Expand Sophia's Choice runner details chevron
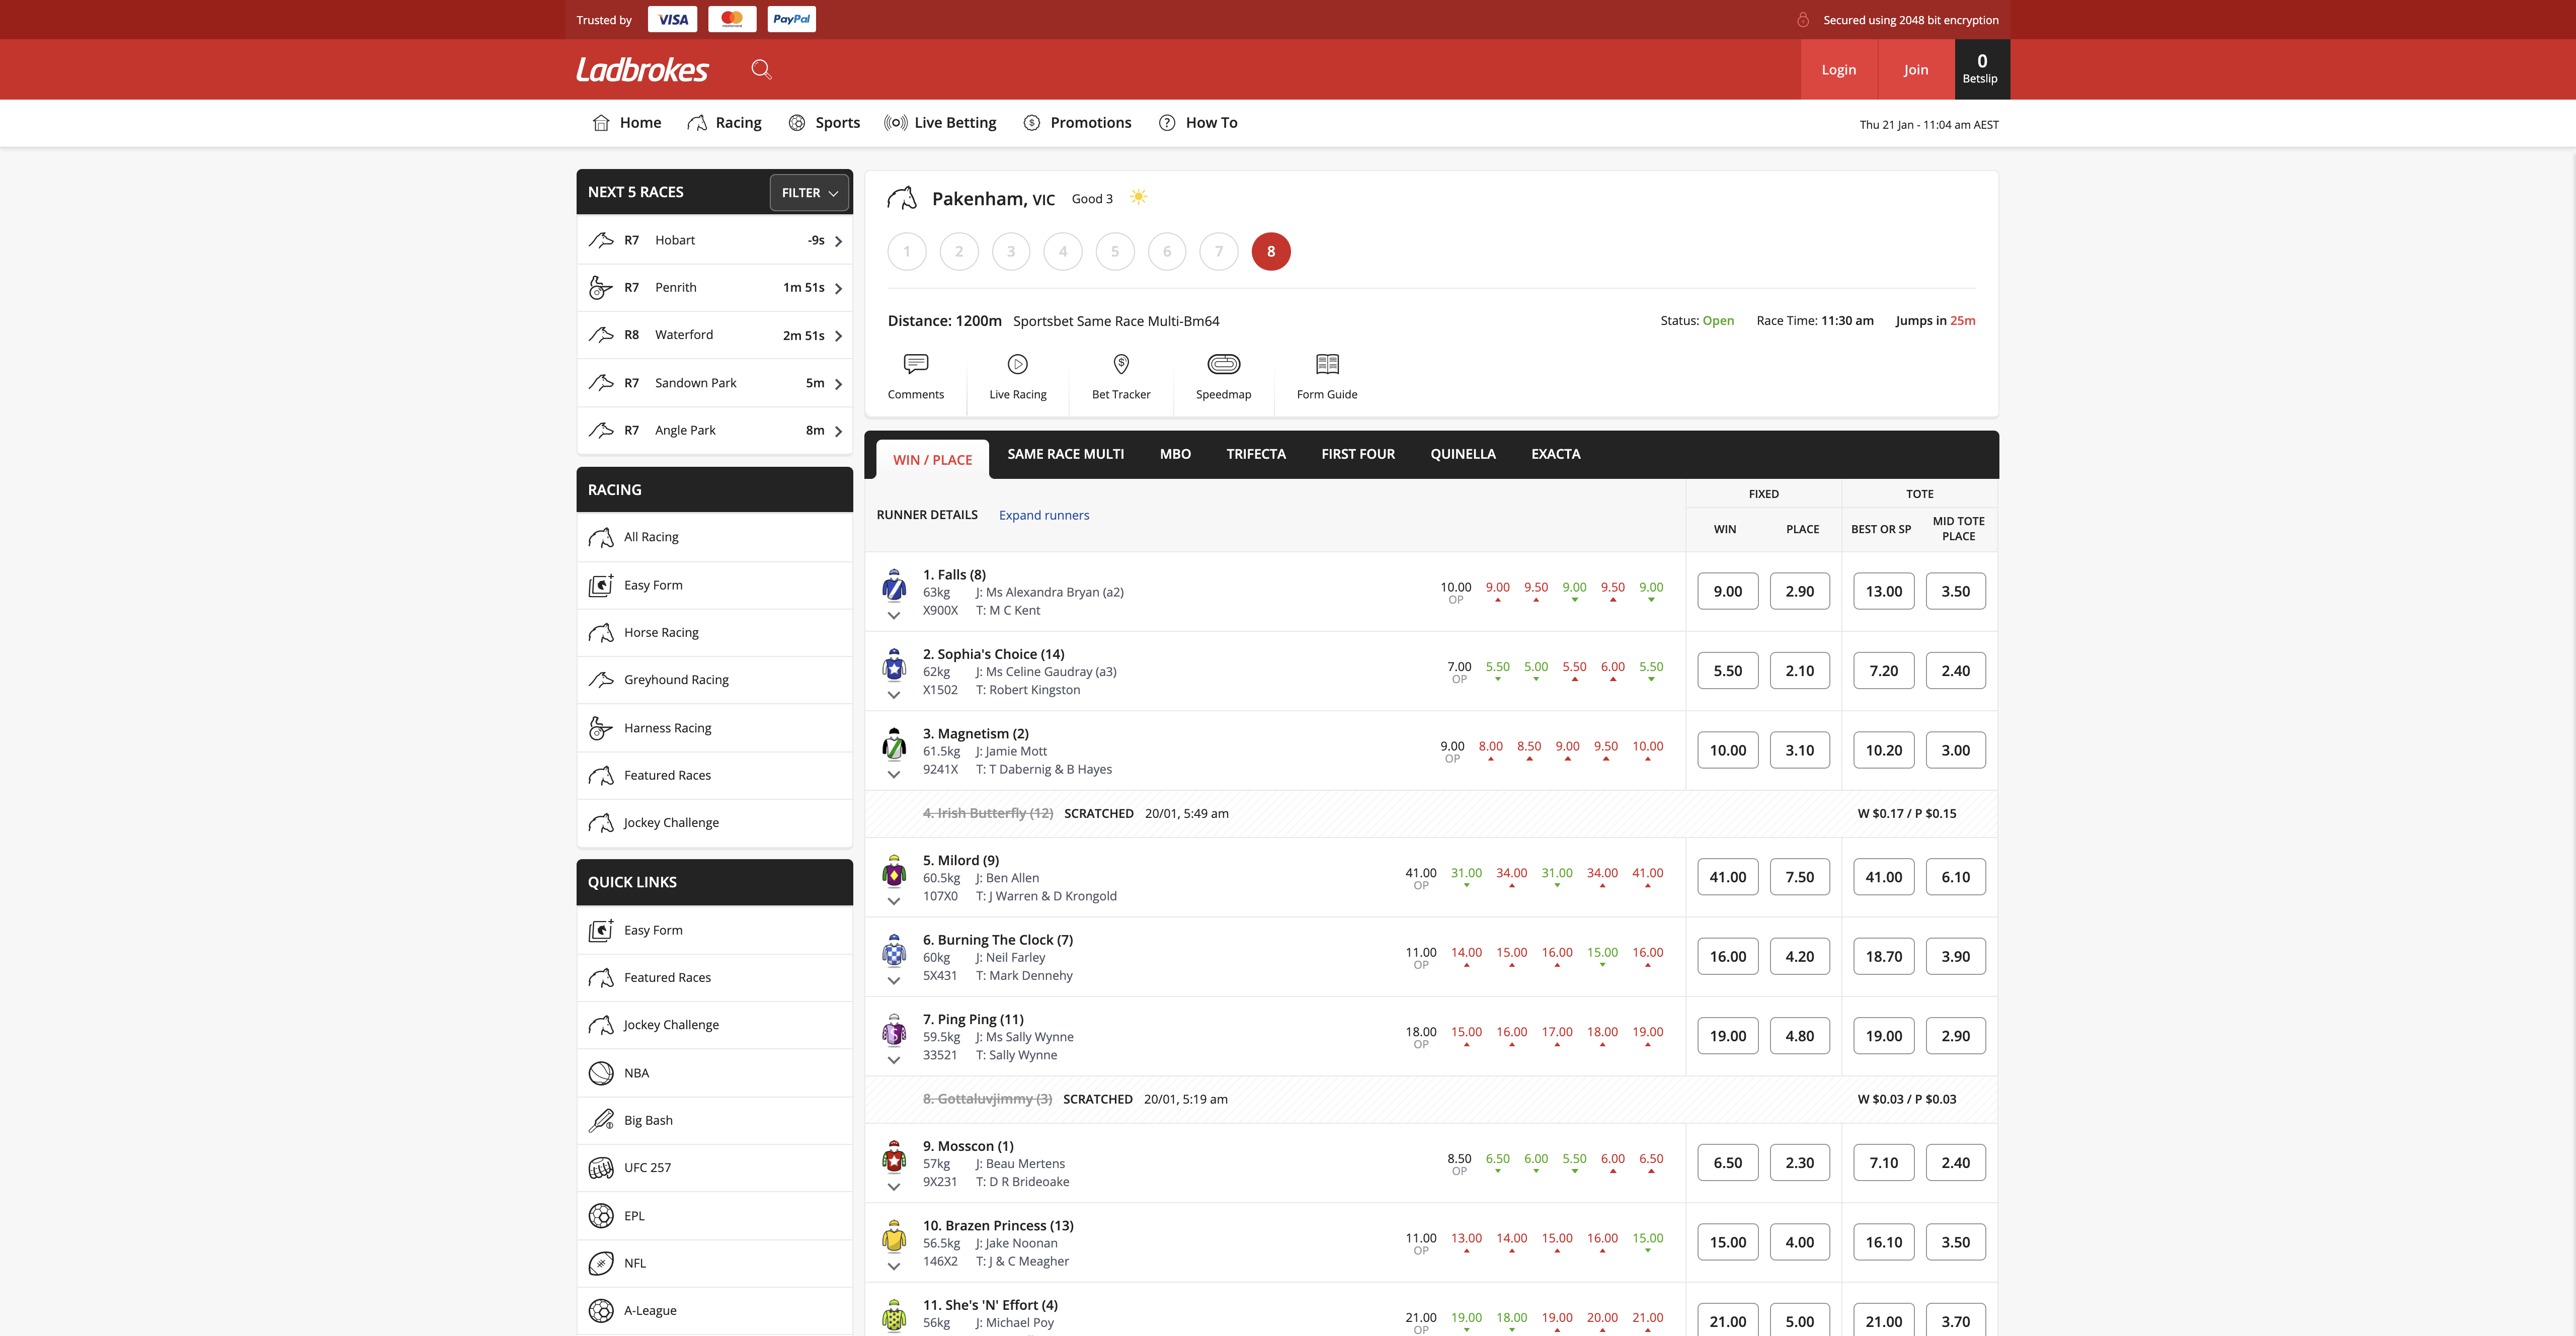2576x1336 pixels. (x=894, y=695)
